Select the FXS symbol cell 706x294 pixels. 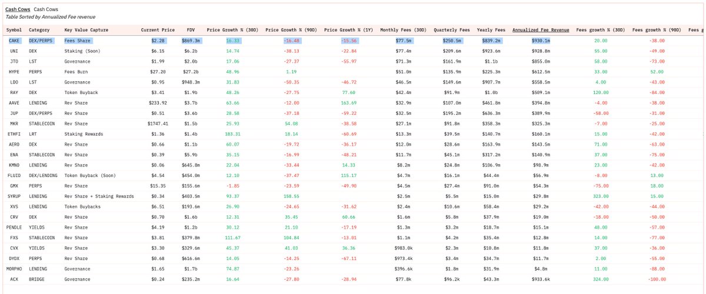[x=15, y=238]
